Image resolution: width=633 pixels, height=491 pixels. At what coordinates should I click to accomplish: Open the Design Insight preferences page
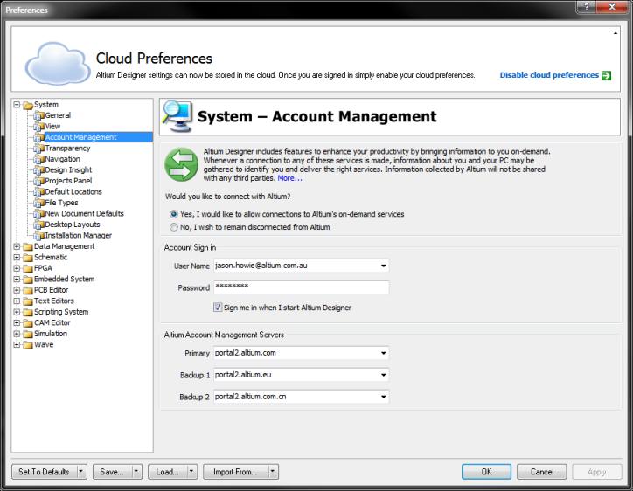68,170
